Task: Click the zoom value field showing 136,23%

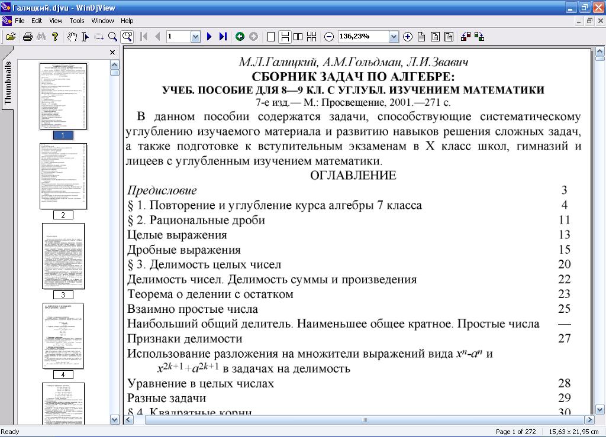Action: point(363,36)
